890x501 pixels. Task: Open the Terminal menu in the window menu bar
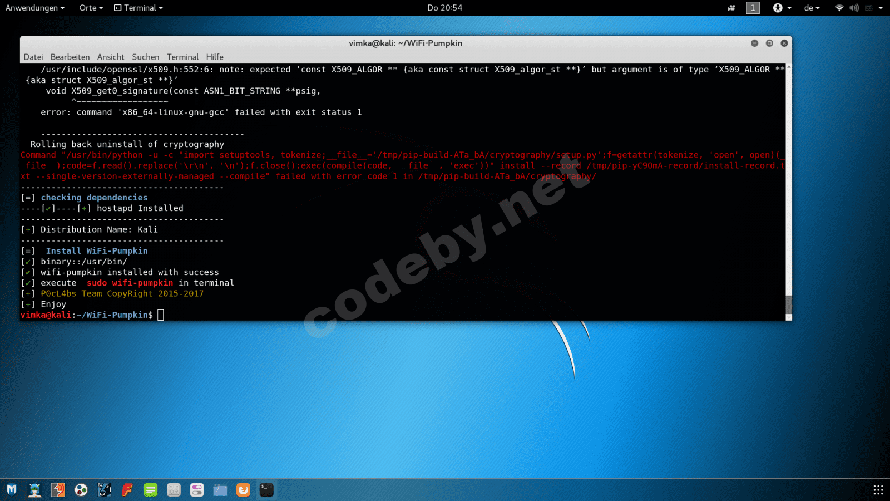click(182, 57)
